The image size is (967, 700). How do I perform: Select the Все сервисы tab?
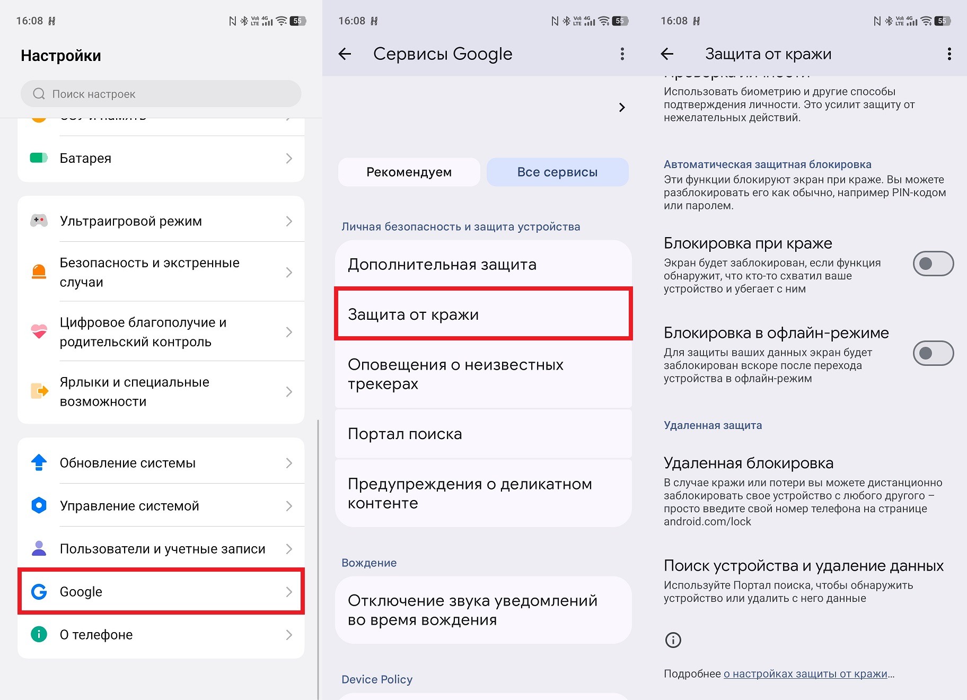(557, 172)
